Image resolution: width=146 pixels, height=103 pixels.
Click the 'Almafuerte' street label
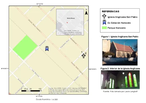[74, 41]
